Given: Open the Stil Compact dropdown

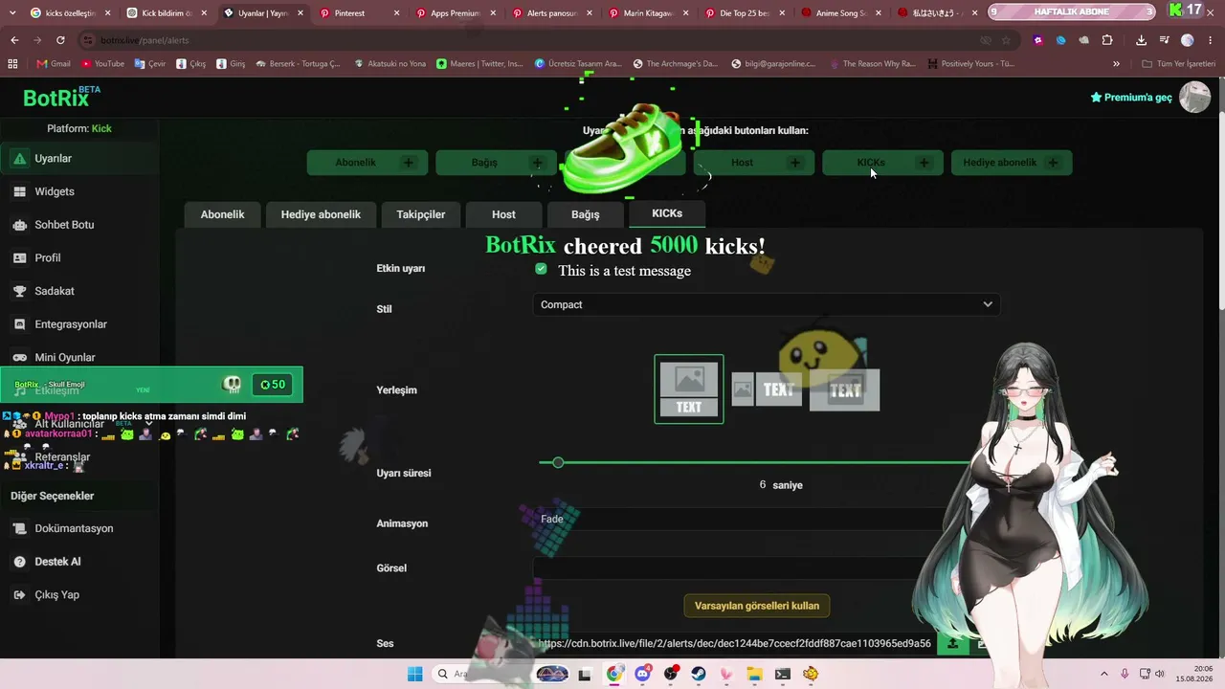Looking at the screenshot, I should (x=766, y=304).
